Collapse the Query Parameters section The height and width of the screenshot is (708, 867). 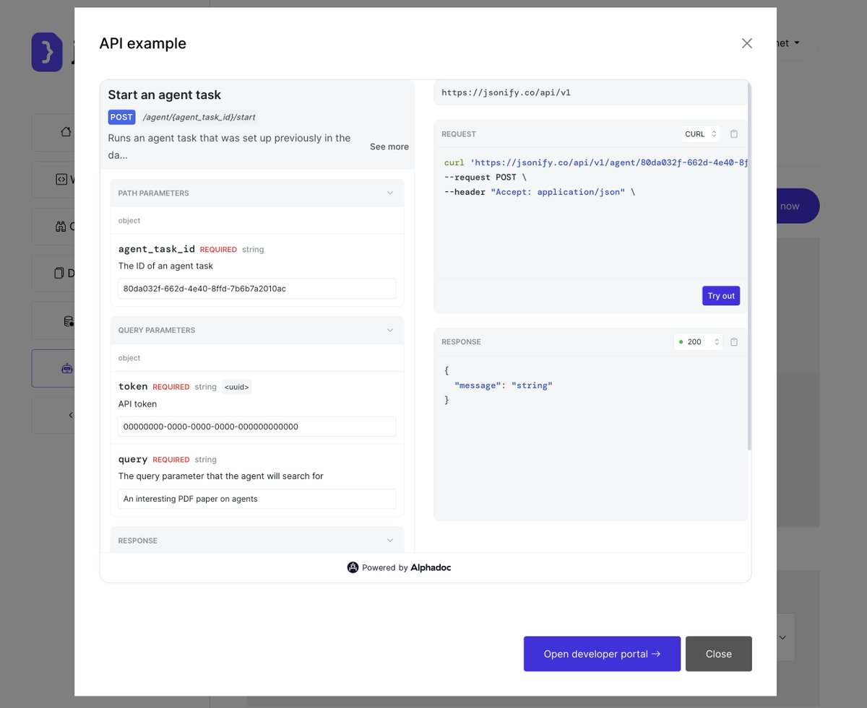point(390,331)
